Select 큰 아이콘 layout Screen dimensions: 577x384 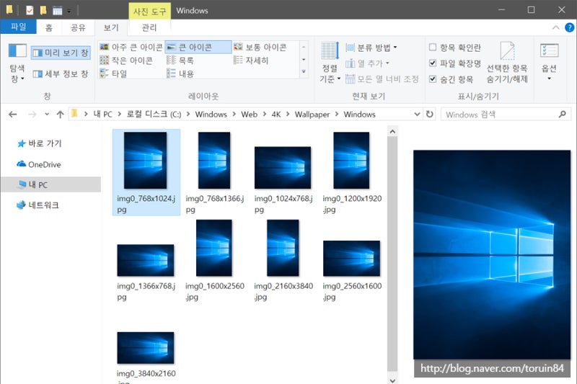pos(198,47)
